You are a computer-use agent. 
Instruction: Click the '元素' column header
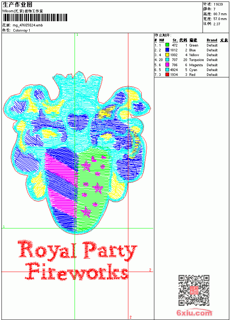coord(224,40)
